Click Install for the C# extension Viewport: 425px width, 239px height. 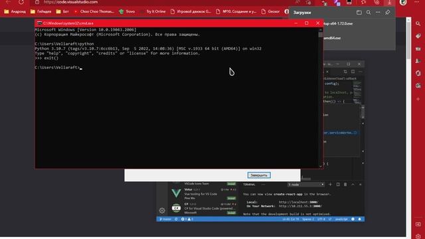[x=231, y=212]
